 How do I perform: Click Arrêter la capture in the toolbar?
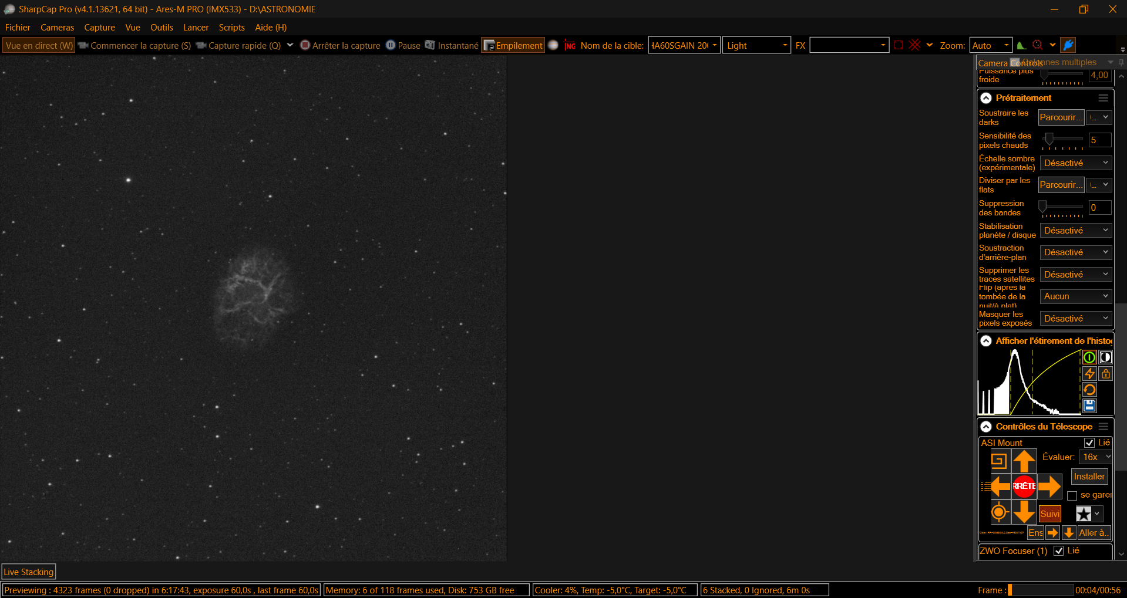(x=340, y=46)
